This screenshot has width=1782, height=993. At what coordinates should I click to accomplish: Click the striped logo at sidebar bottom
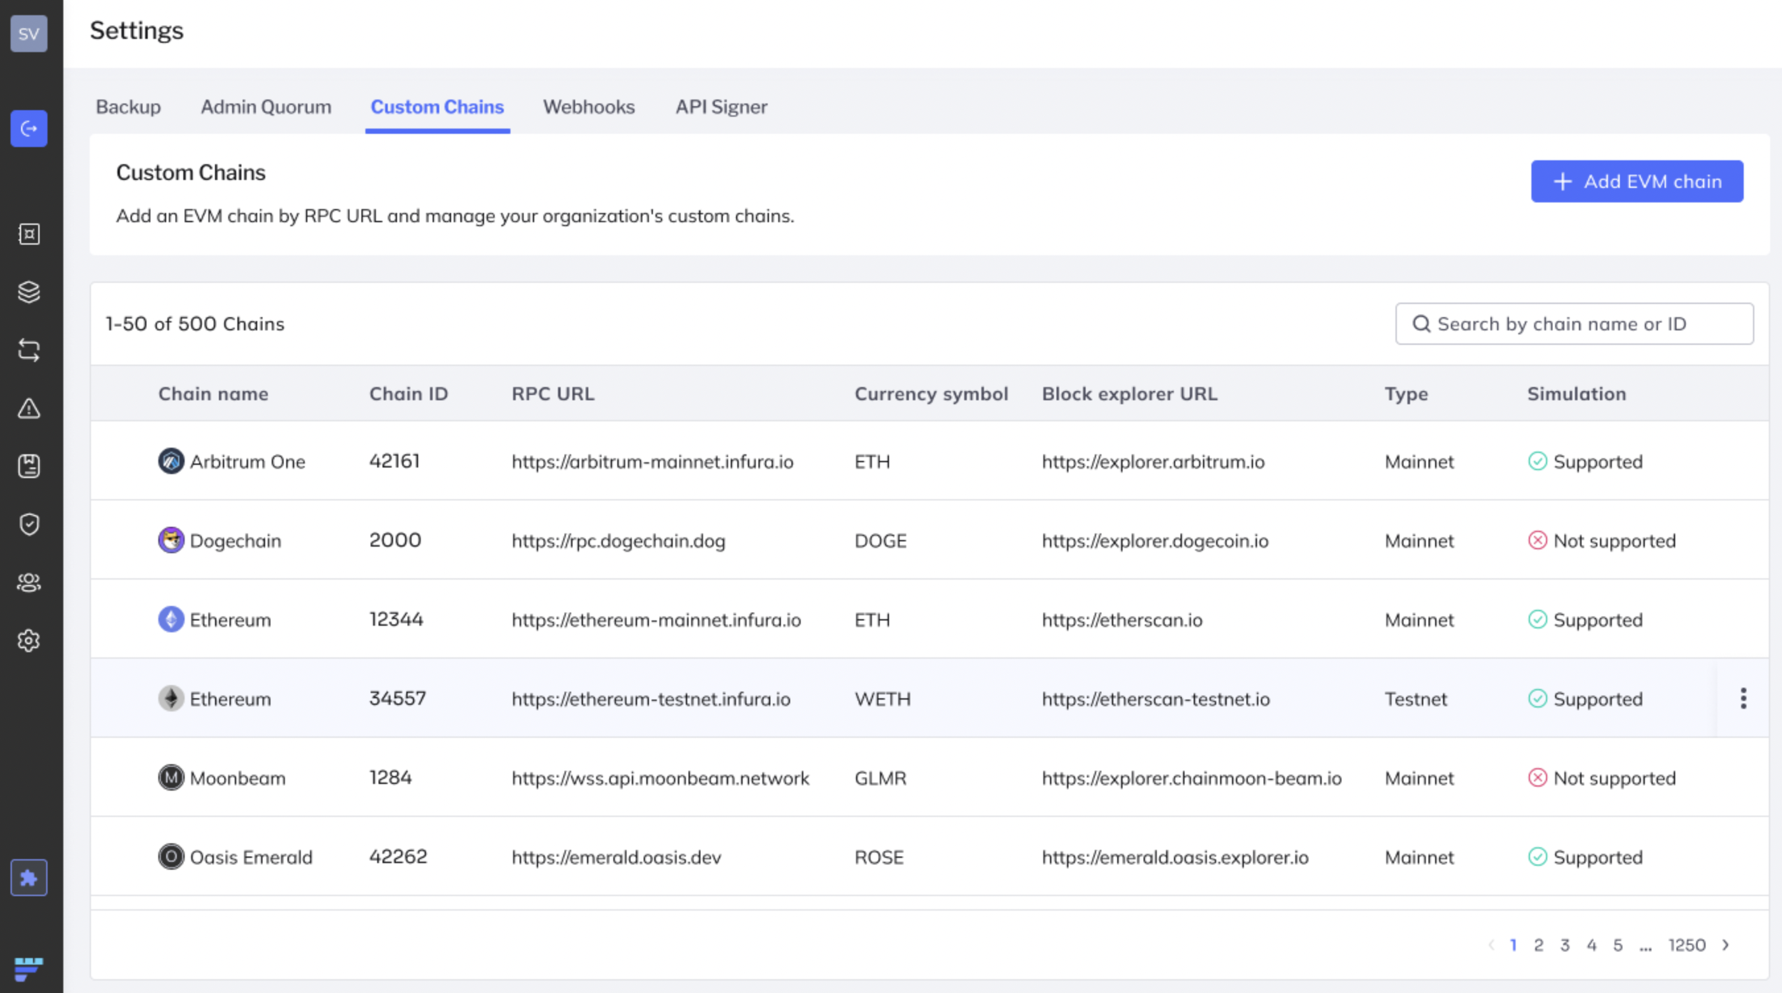click(x=28, y=969)
